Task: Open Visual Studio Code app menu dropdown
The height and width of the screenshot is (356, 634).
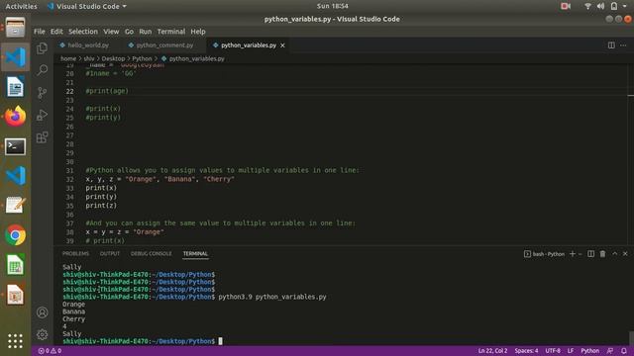Action: tap(87, 6)
